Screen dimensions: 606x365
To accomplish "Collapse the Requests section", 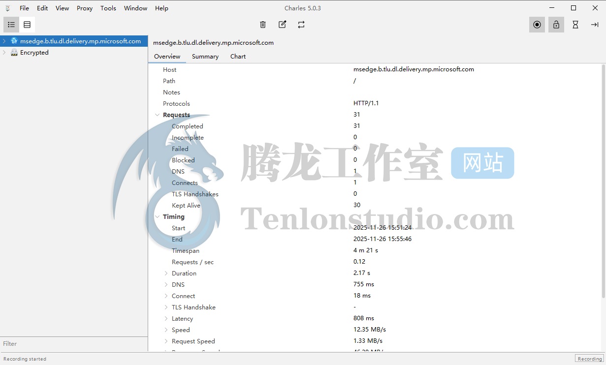I will [x=157, y=115].
